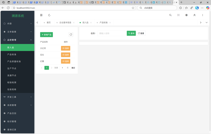Switch to the 产品标准 tab
This screenshot has height=134, width=211.
103,23
